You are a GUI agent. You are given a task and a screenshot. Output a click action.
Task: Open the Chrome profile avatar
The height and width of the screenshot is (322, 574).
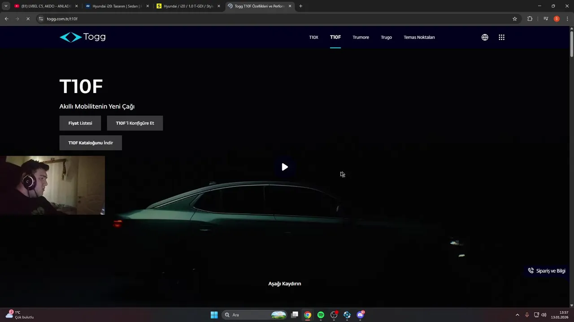557,19
